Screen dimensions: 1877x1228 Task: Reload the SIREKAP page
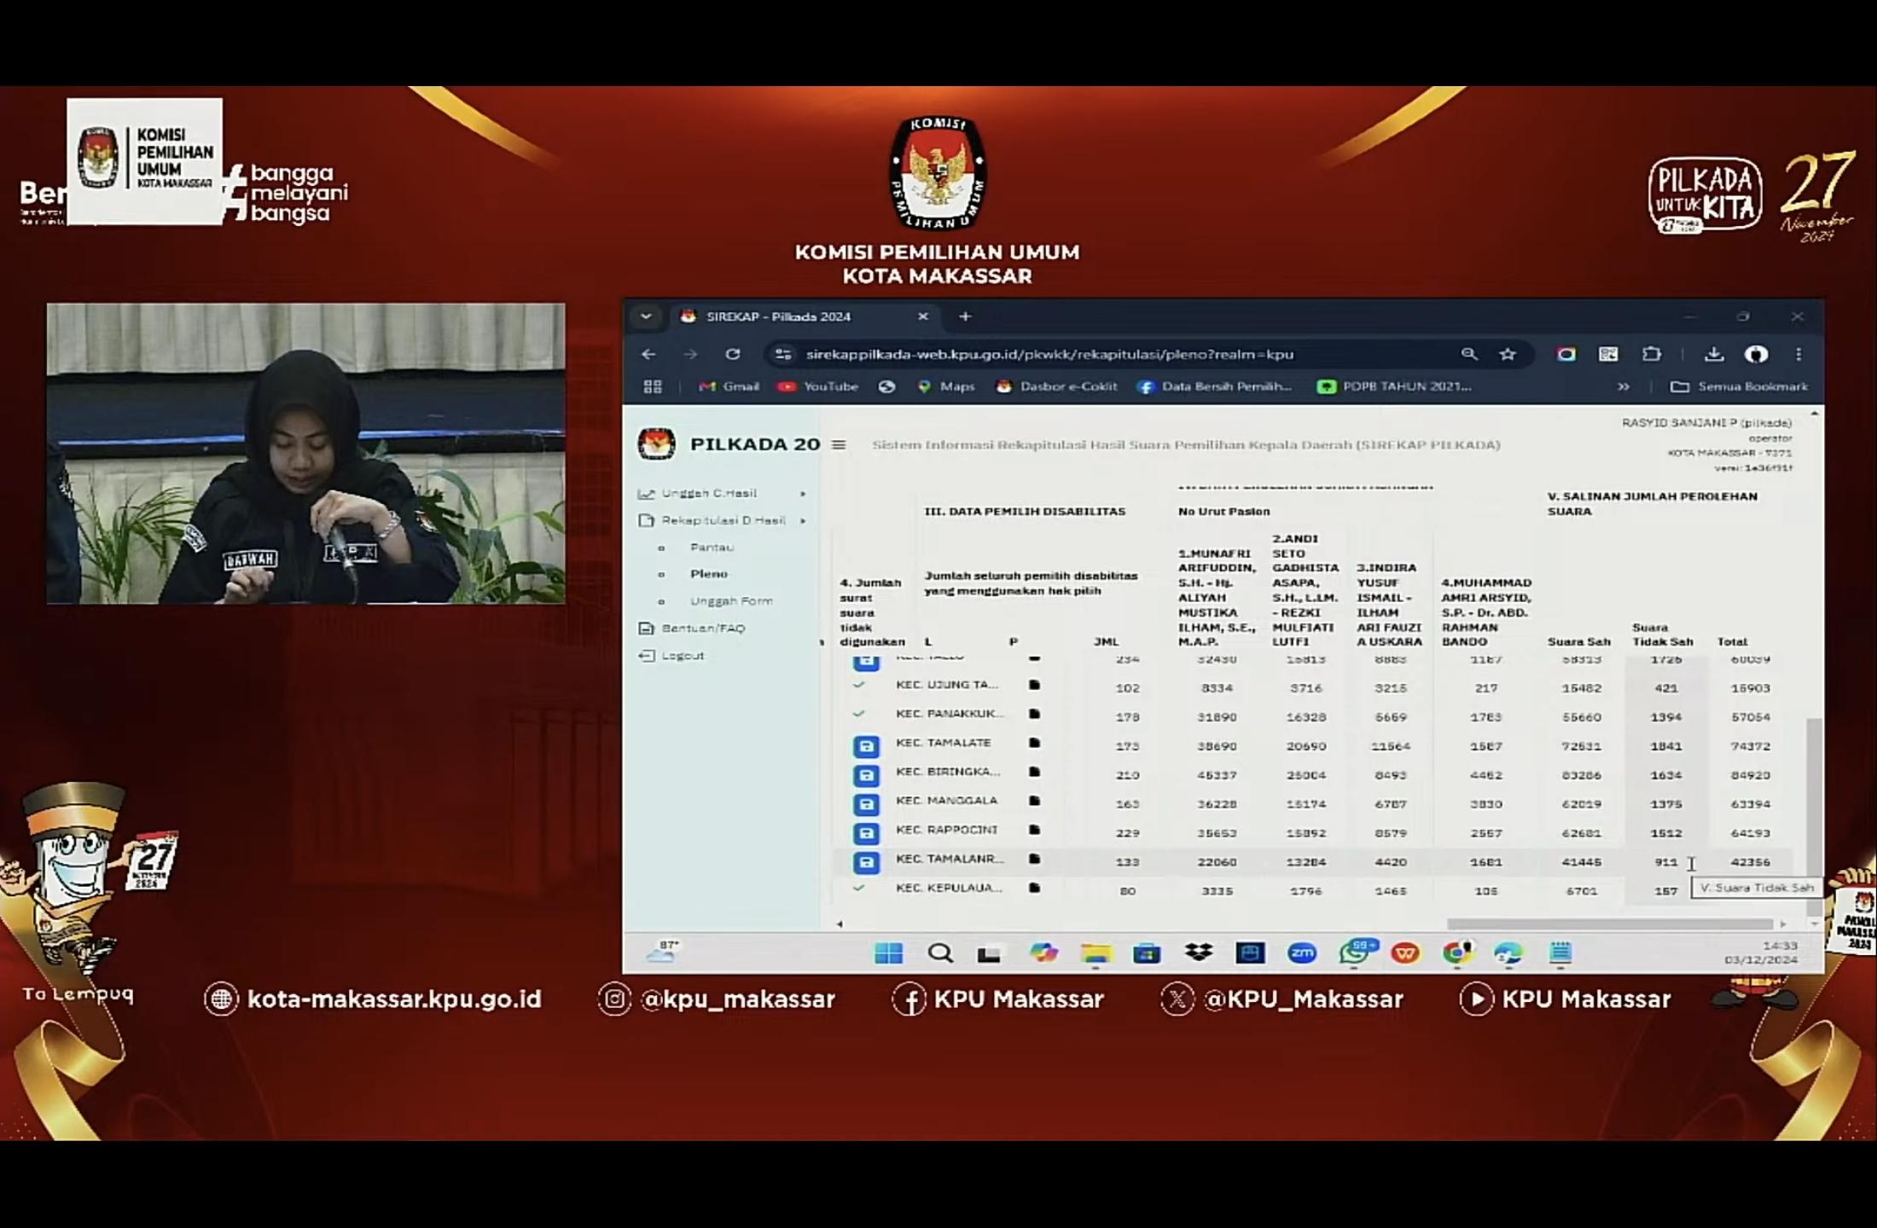[732, 354]
